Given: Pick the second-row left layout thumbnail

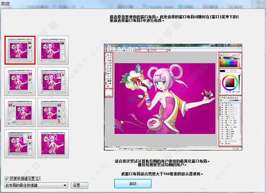Looking at the screenshot, I should (x=20, y=81).
